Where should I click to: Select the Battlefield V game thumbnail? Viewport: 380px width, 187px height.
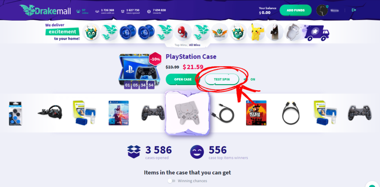tap(118, 113)
